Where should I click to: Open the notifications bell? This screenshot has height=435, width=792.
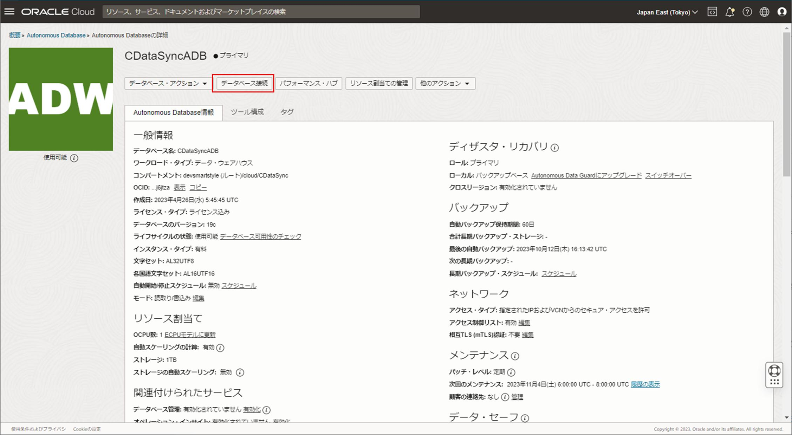click(730, 12)
